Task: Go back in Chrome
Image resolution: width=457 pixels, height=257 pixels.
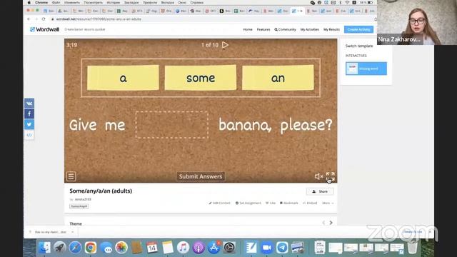Action: (29, 19)
